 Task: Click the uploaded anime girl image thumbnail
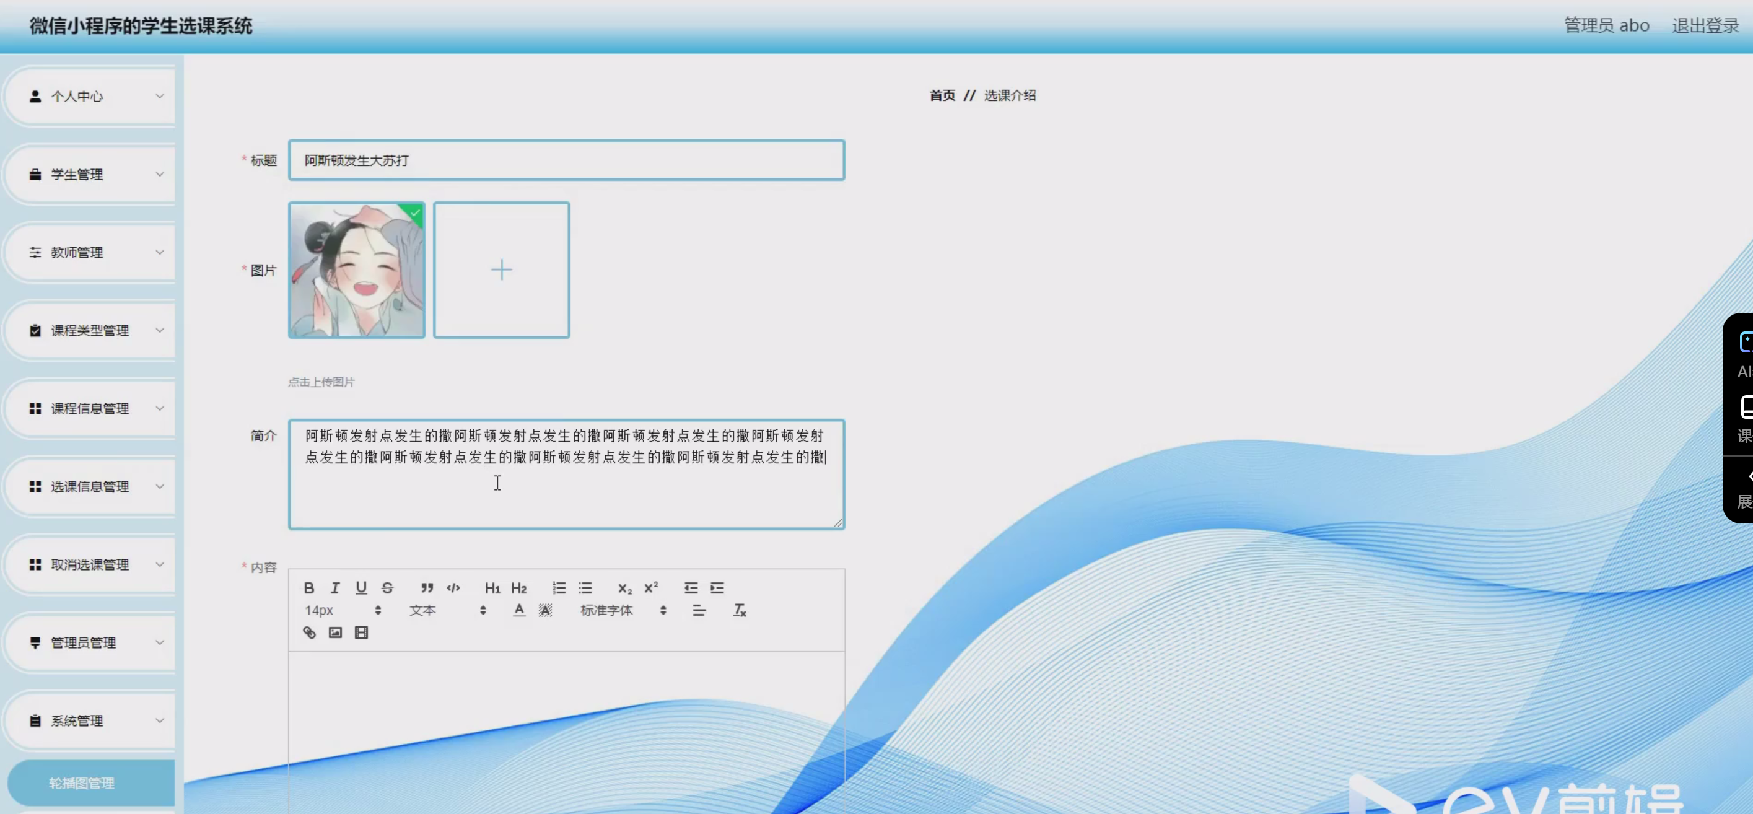357,269
